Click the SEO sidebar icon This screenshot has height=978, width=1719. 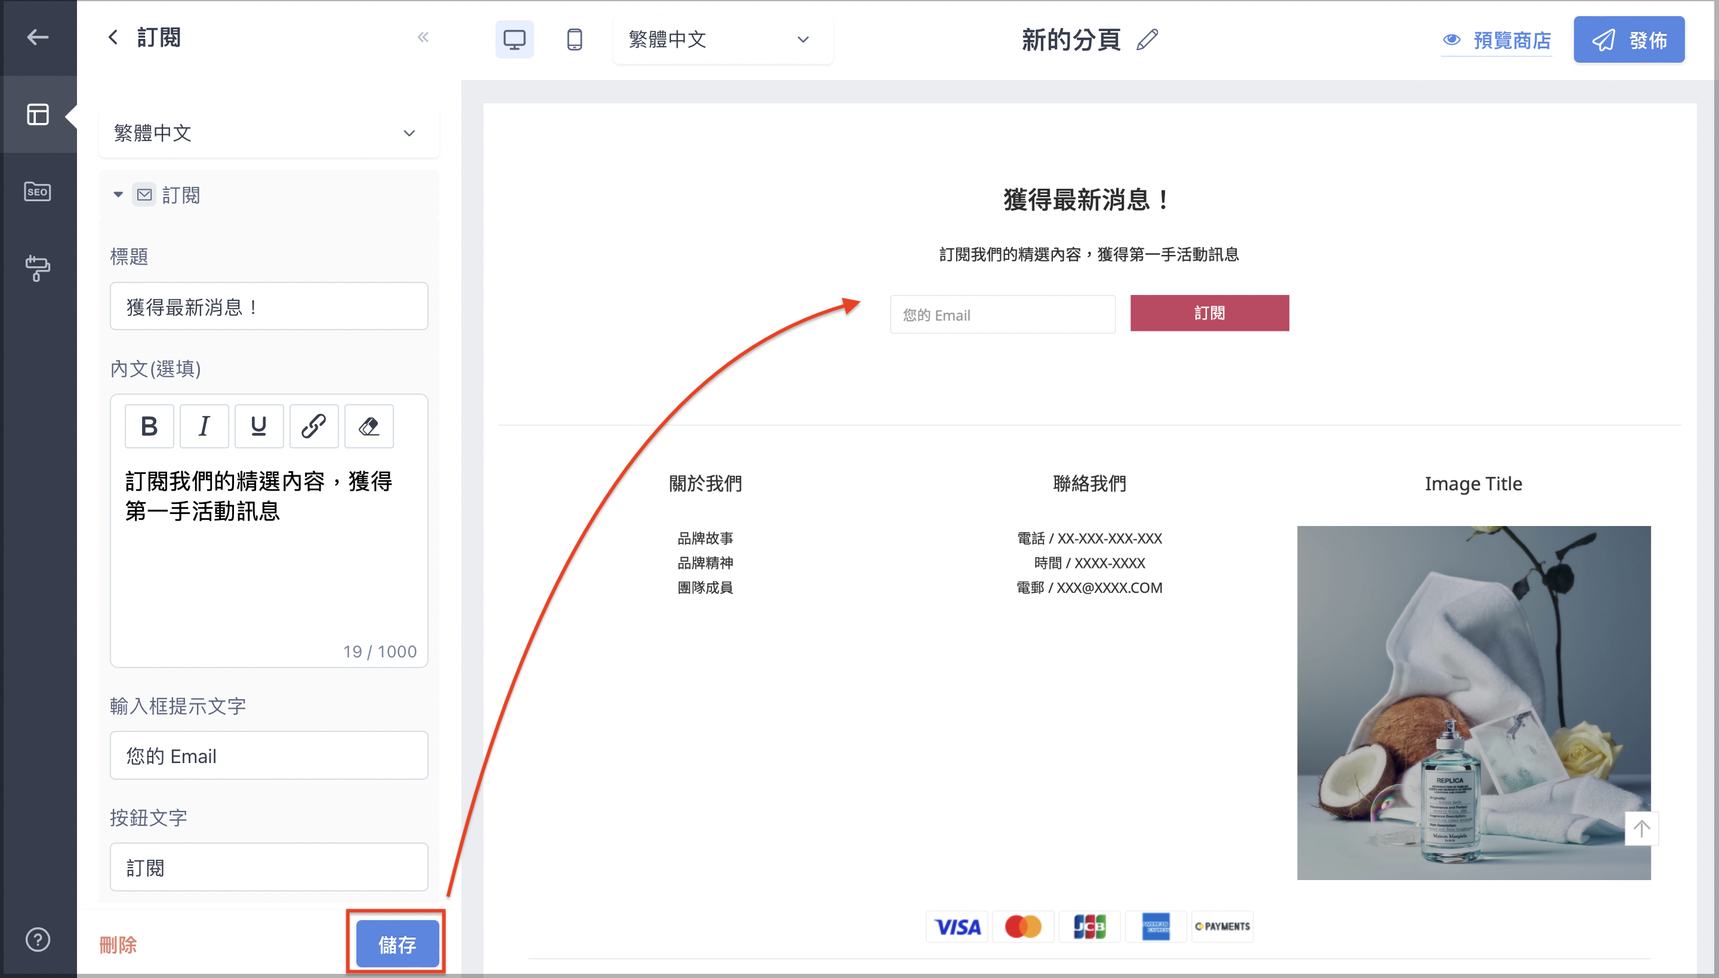click(38, 192)
